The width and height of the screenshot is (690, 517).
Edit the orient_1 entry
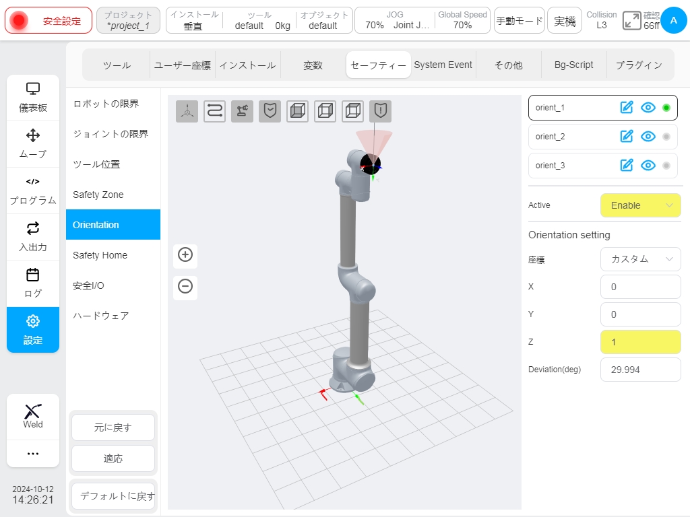pyautogui.click(x=627, y=108)
